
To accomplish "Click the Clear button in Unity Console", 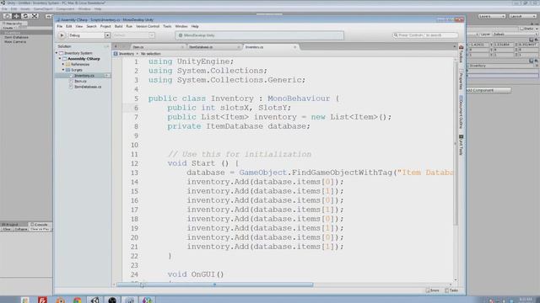I will (7, 229).
